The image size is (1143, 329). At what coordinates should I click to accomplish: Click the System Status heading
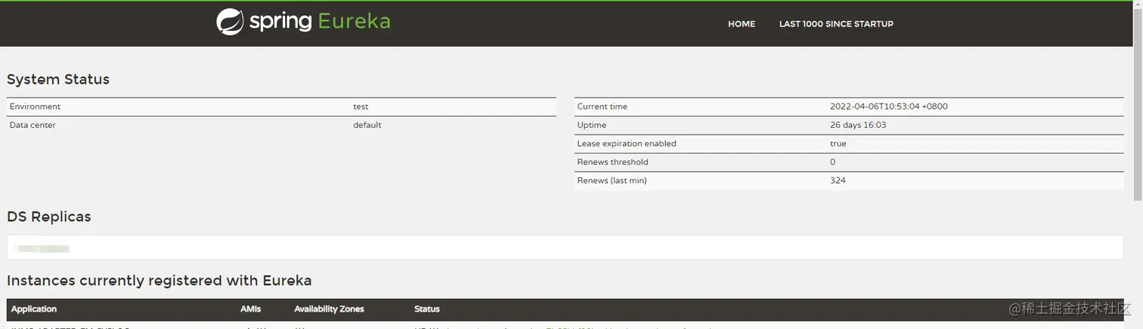(58, 79)
